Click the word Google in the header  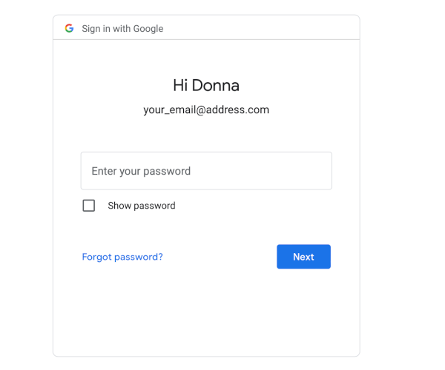click(x=148, y=29)
